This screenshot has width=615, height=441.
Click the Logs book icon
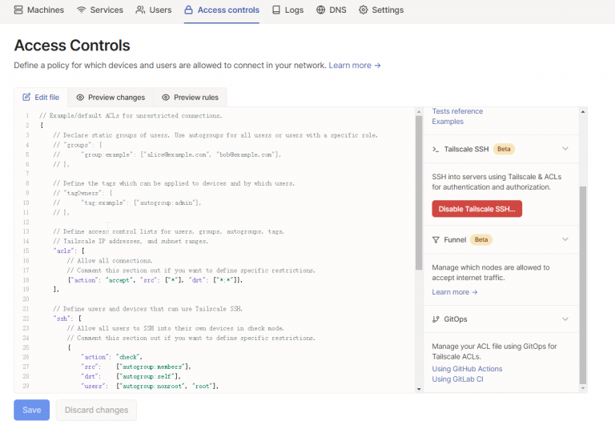(276, 10)
